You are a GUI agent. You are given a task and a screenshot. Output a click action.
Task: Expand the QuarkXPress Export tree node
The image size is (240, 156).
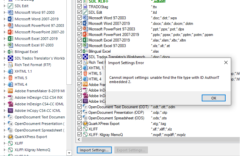(5, 137)
